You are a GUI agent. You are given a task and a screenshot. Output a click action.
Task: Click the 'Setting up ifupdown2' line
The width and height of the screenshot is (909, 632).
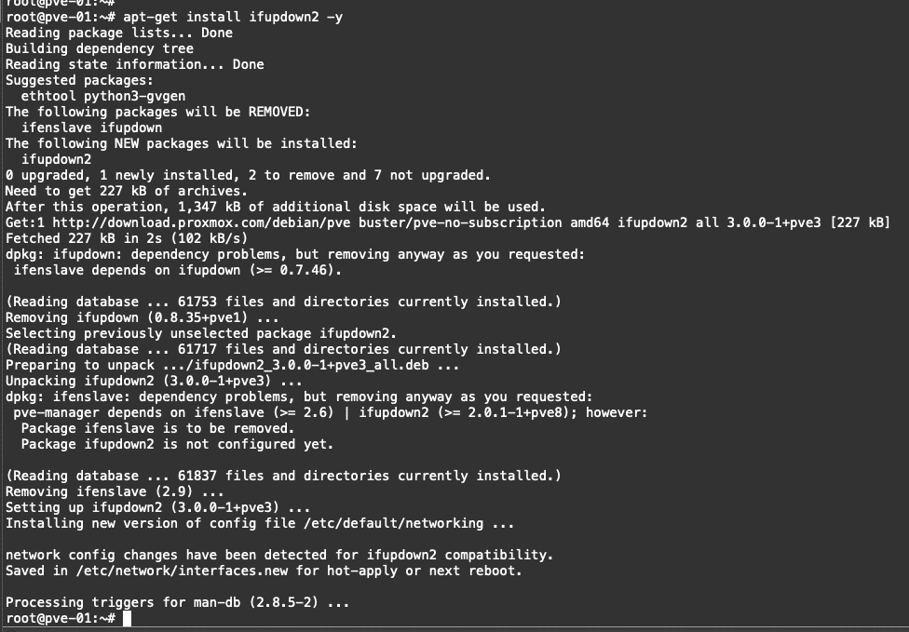point(157,507)
